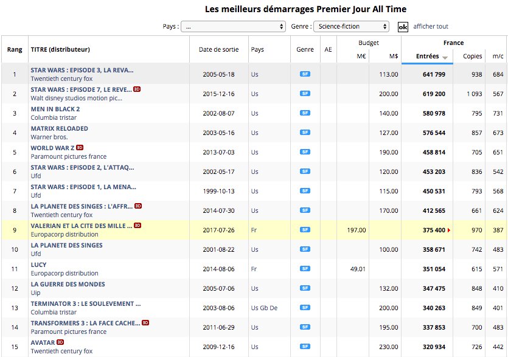Viewport: 508px width, 357px height.
Task: Sort by Copies column header
Action: tap(472, 56)
